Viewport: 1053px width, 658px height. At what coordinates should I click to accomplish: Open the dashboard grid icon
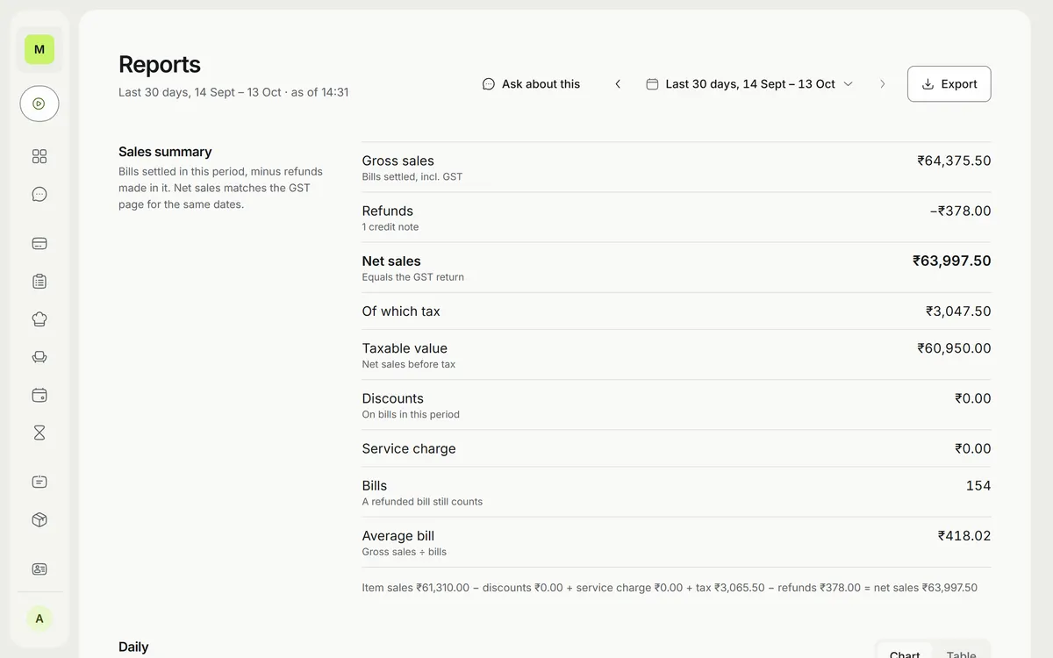pyautogui.click(x=39, y=156)
